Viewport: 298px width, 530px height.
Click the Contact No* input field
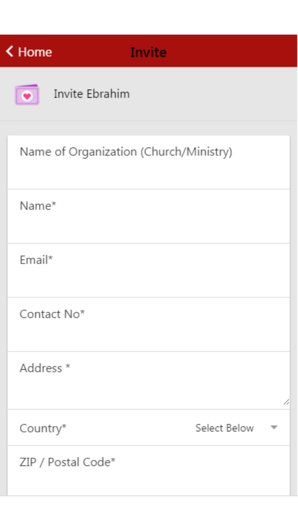coord(148,324)
